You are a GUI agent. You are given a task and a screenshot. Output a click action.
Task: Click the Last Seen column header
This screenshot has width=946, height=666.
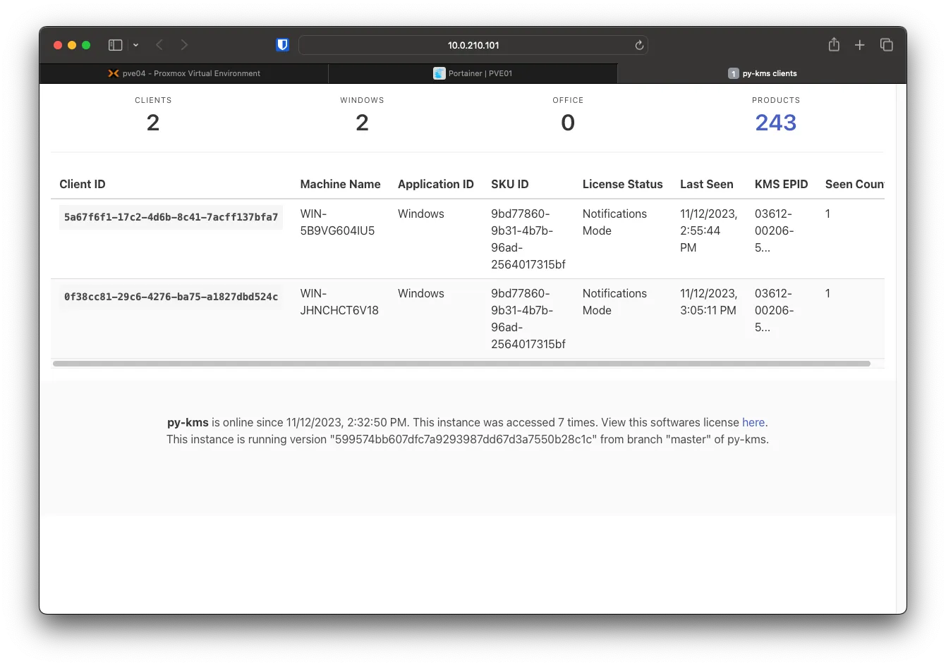click(707, 184)
